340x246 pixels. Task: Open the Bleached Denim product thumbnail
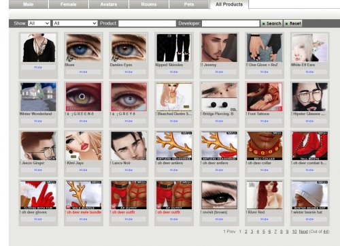click(x=174, y=97)
